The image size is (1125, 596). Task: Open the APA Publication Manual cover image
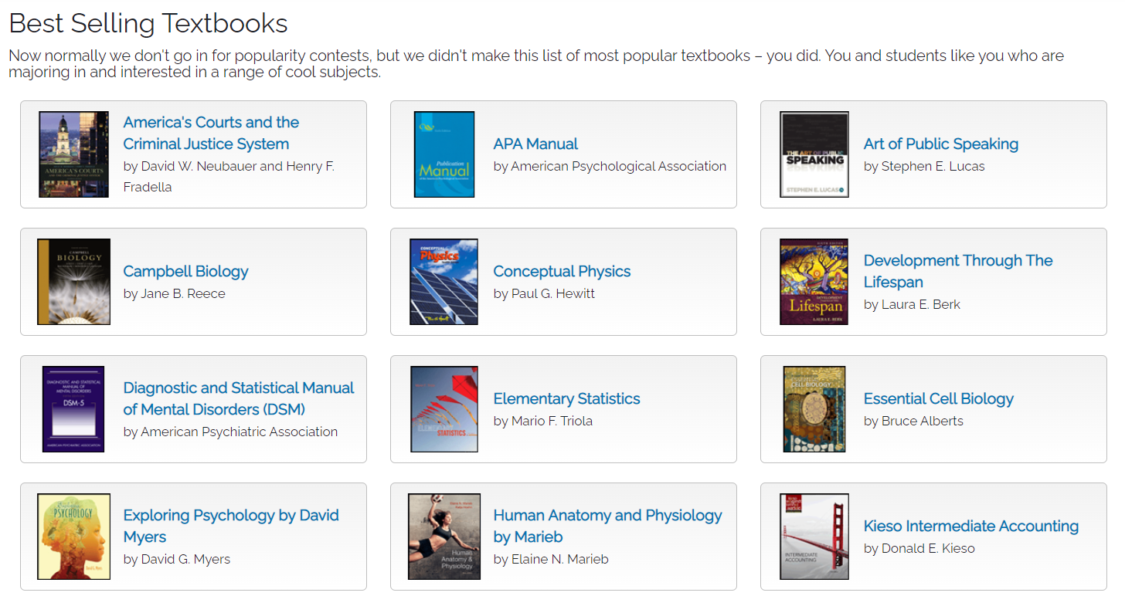444,154
